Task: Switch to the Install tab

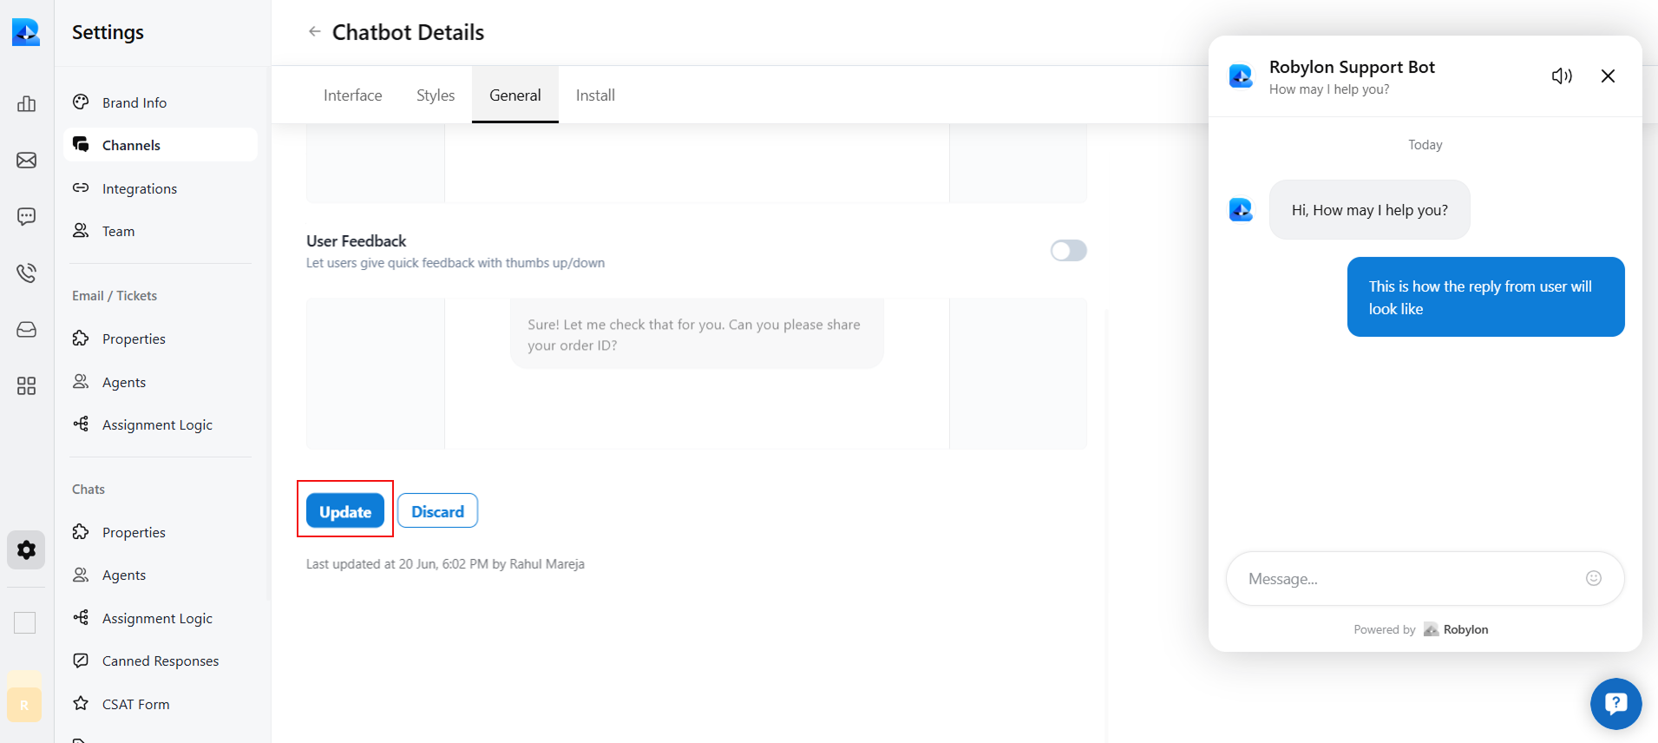Action: click(594, 95)
